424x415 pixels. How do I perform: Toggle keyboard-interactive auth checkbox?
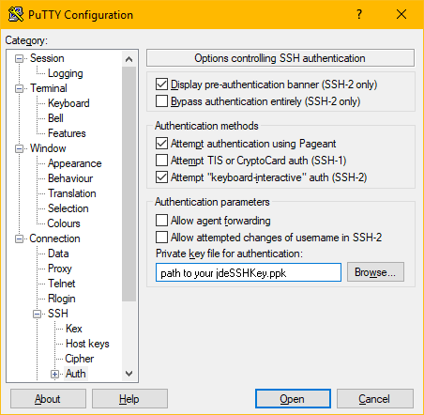click(x=161, y=177)
